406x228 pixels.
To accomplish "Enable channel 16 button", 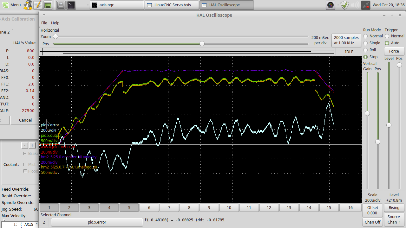I will coord(350,208).
